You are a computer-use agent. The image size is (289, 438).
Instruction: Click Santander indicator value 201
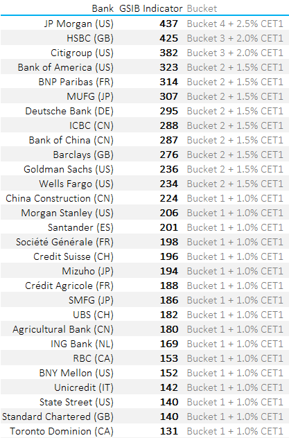[168, 227]
